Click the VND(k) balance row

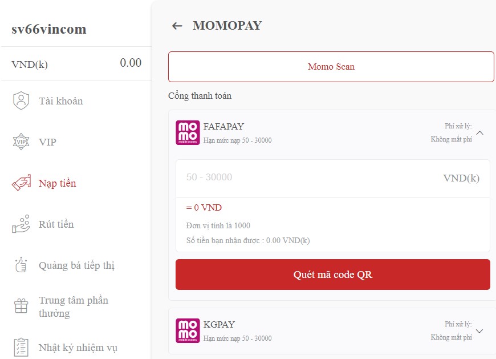pos(76,63)
